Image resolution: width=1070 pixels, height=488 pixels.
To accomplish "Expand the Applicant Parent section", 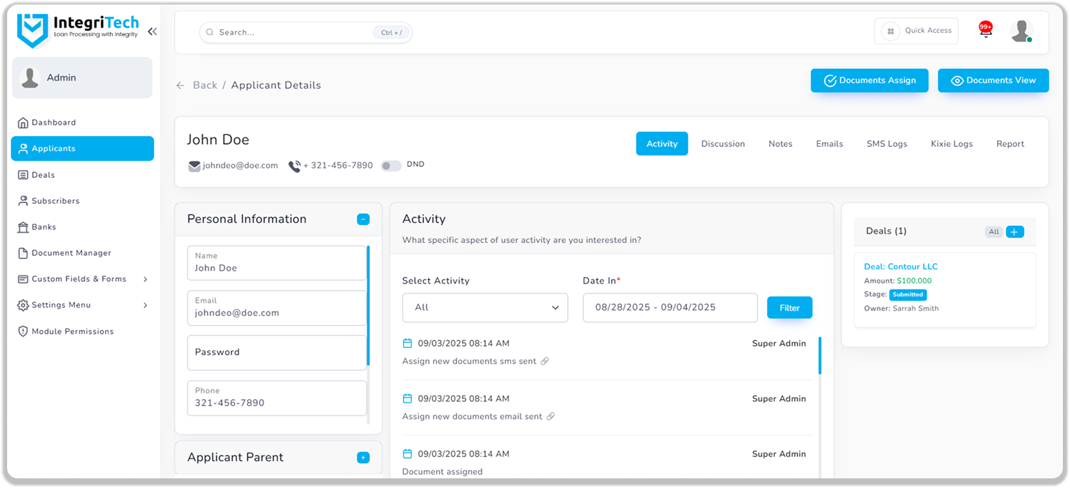I will click(x=363, y=458).
